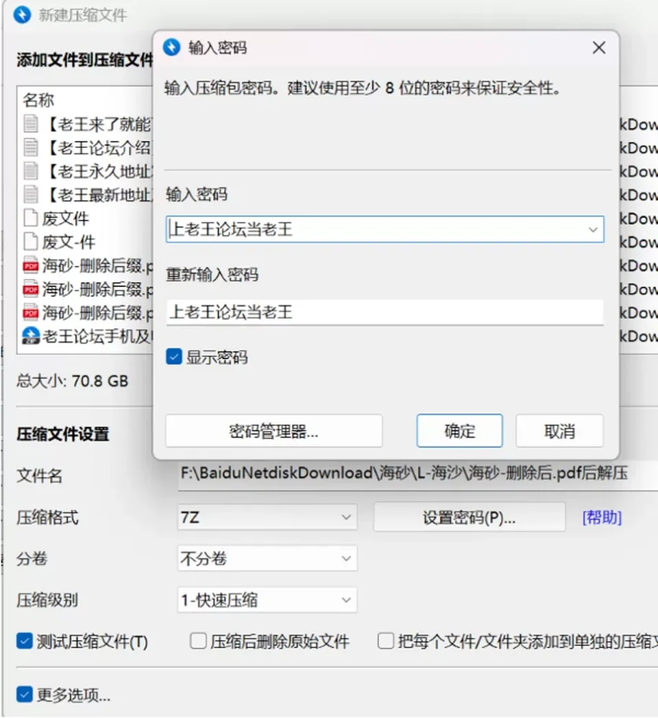Click the blank file icon beside 废文-件

pos(31,242)
